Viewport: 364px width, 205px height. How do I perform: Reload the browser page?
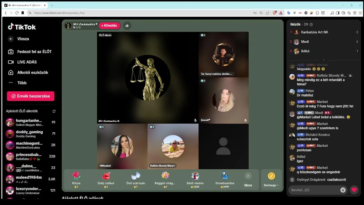[x=17, y=13]
